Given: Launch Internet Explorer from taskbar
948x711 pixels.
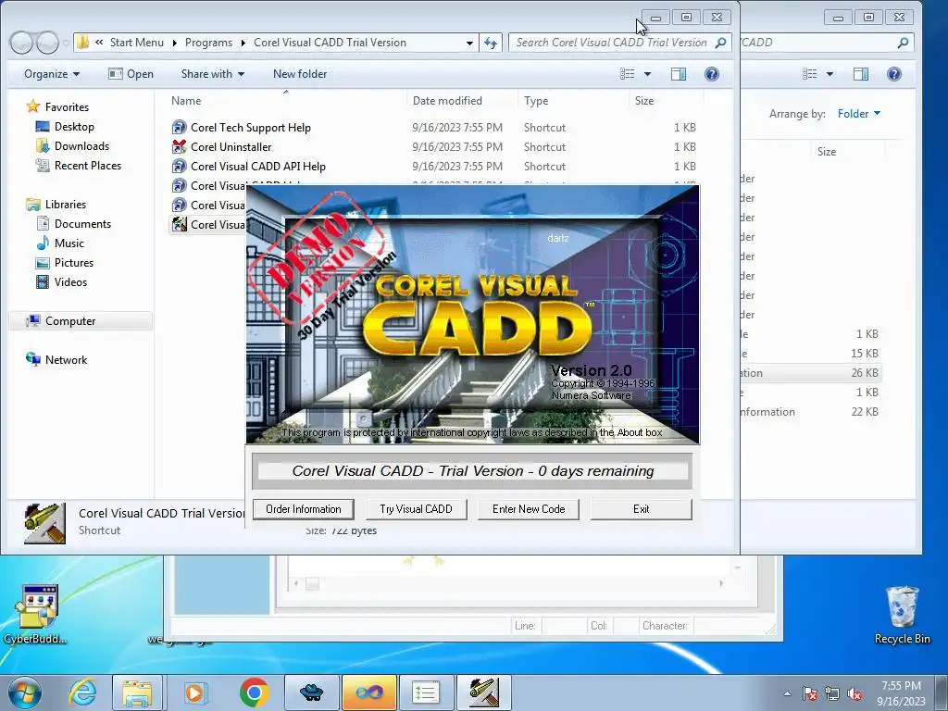Looking at the screenshot, I should click(81, 692).
